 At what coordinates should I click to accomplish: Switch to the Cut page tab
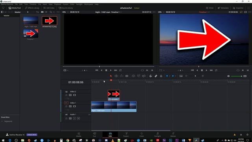pyautogui.click(x=94, y=135)
